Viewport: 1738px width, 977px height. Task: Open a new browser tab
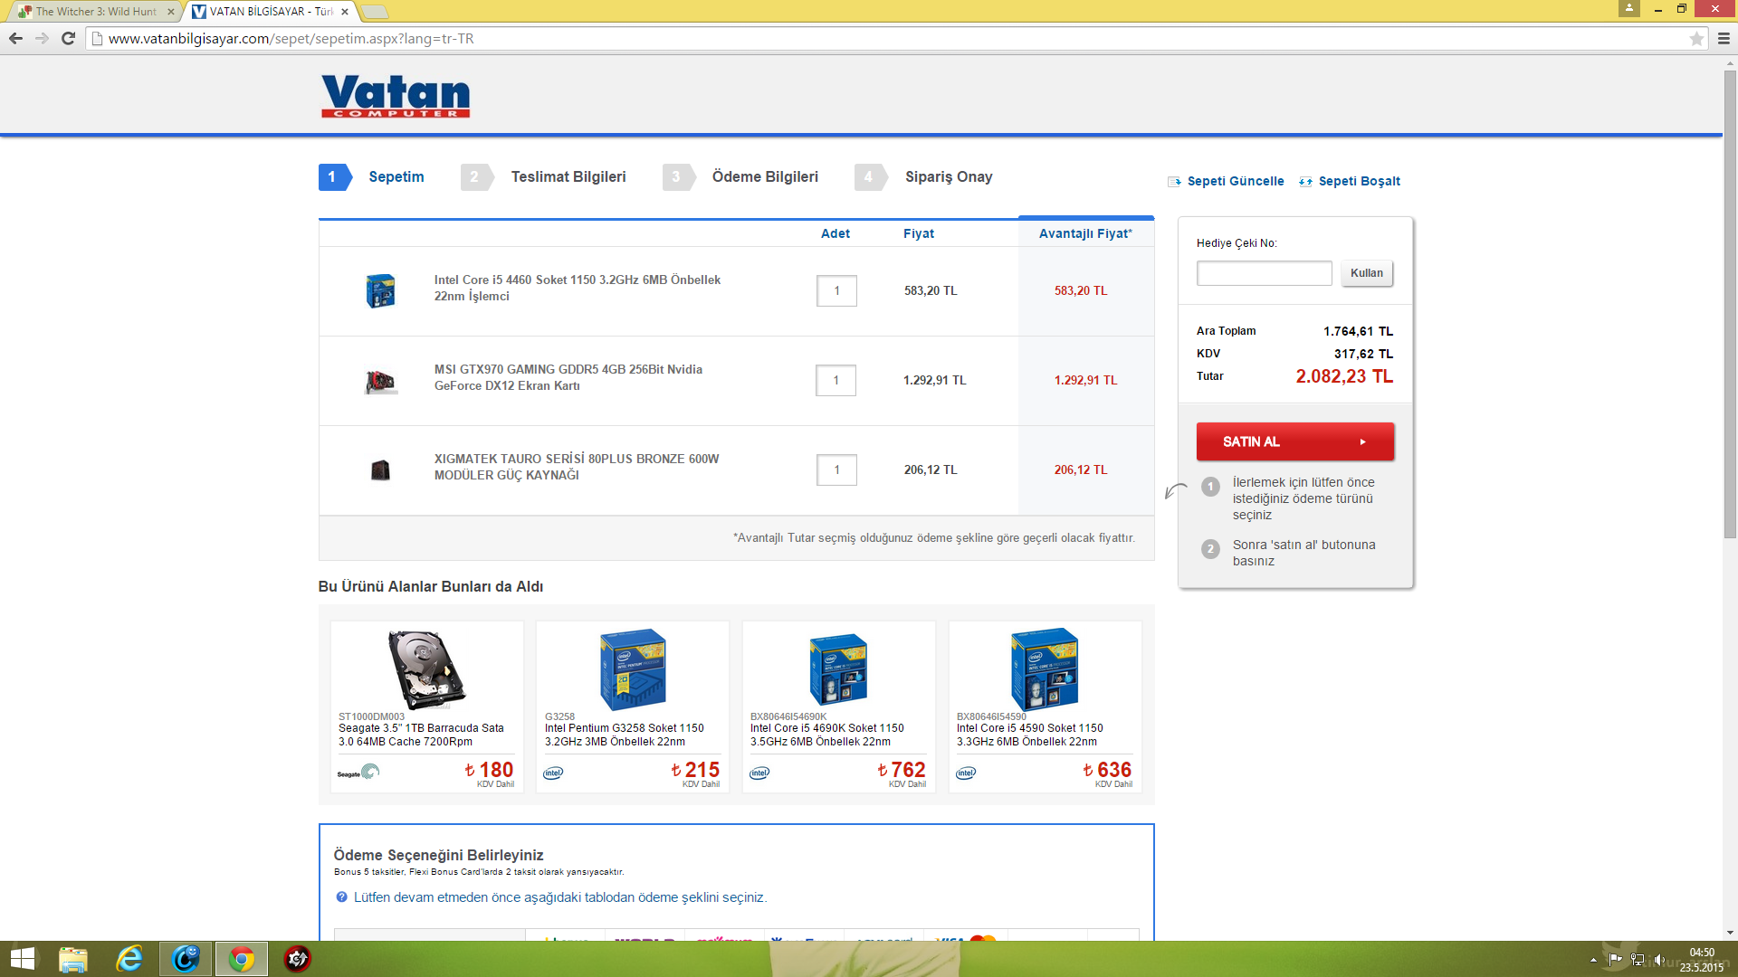[374, 12]
